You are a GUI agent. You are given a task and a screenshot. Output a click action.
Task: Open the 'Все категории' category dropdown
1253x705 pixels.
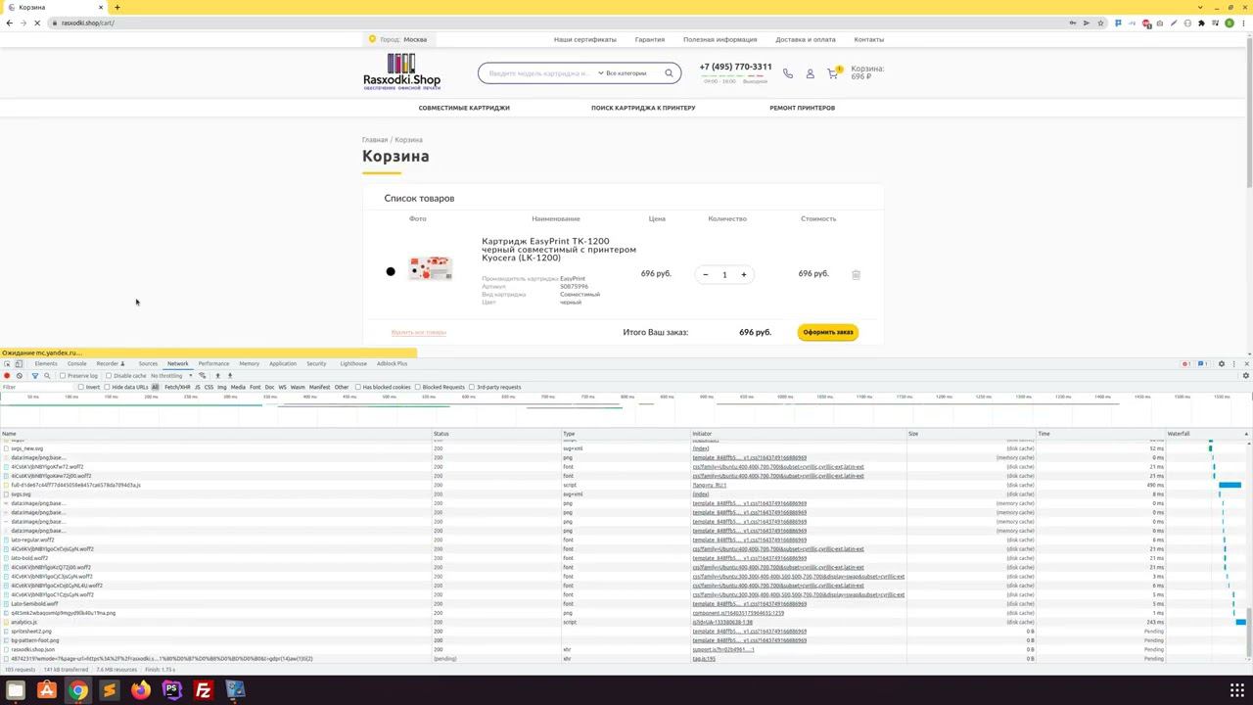pyautogui.click(x=623, y=73)
